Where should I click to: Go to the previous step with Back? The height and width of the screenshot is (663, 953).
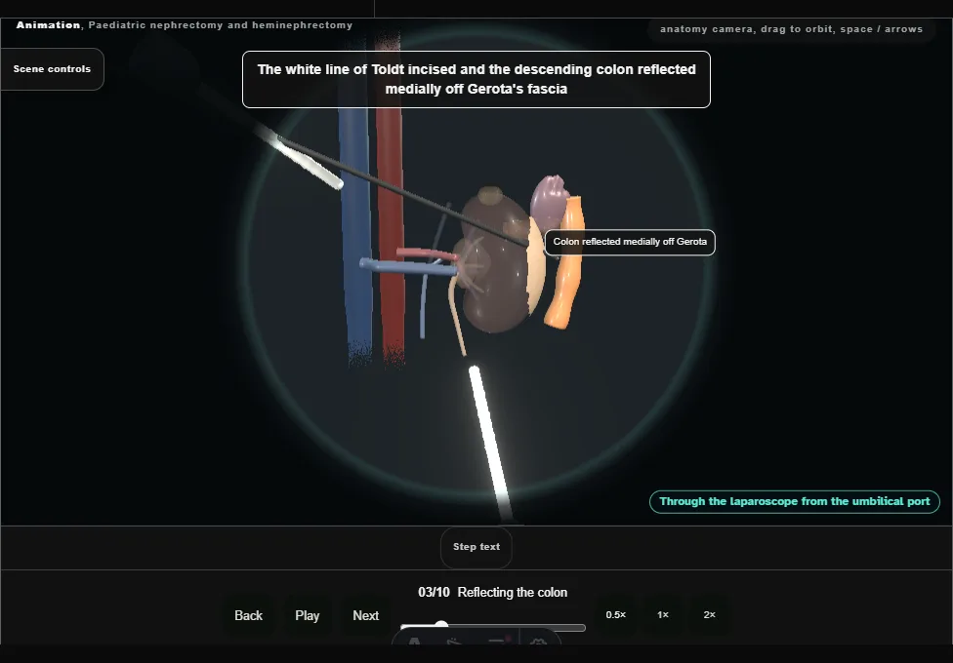click(x=249, y=615)
